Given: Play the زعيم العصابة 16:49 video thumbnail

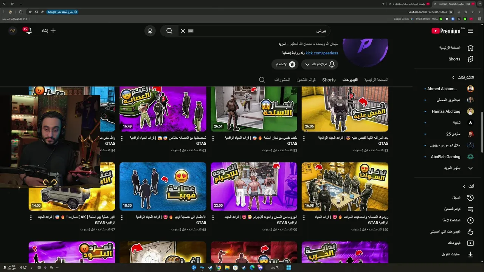Looking at the screenshot, I should pos(163,109).
